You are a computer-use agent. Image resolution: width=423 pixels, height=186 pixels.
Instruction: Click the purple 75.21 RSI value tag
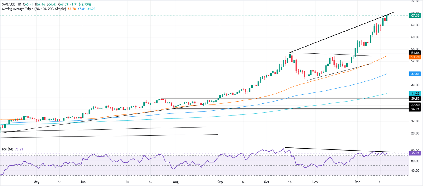point(415,153)
